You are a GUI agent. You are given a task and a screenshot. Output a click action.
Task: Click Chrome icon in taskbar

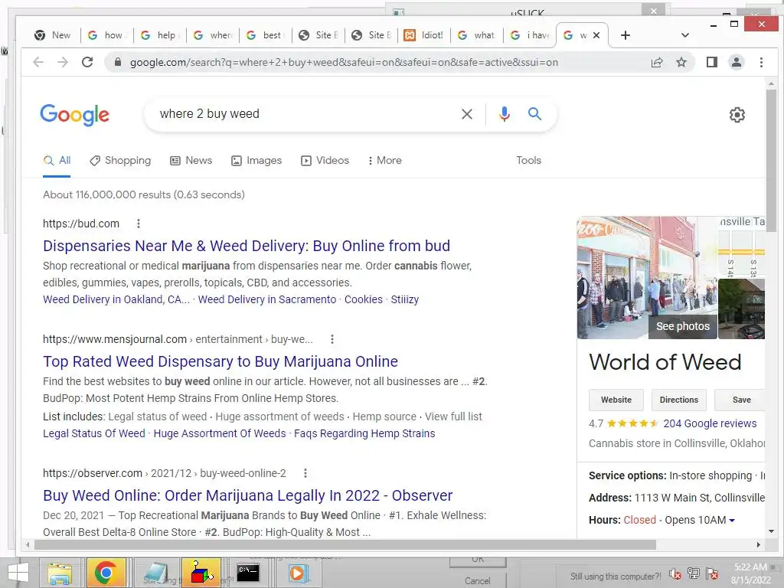pyautogui.click(x=105, y=573)
